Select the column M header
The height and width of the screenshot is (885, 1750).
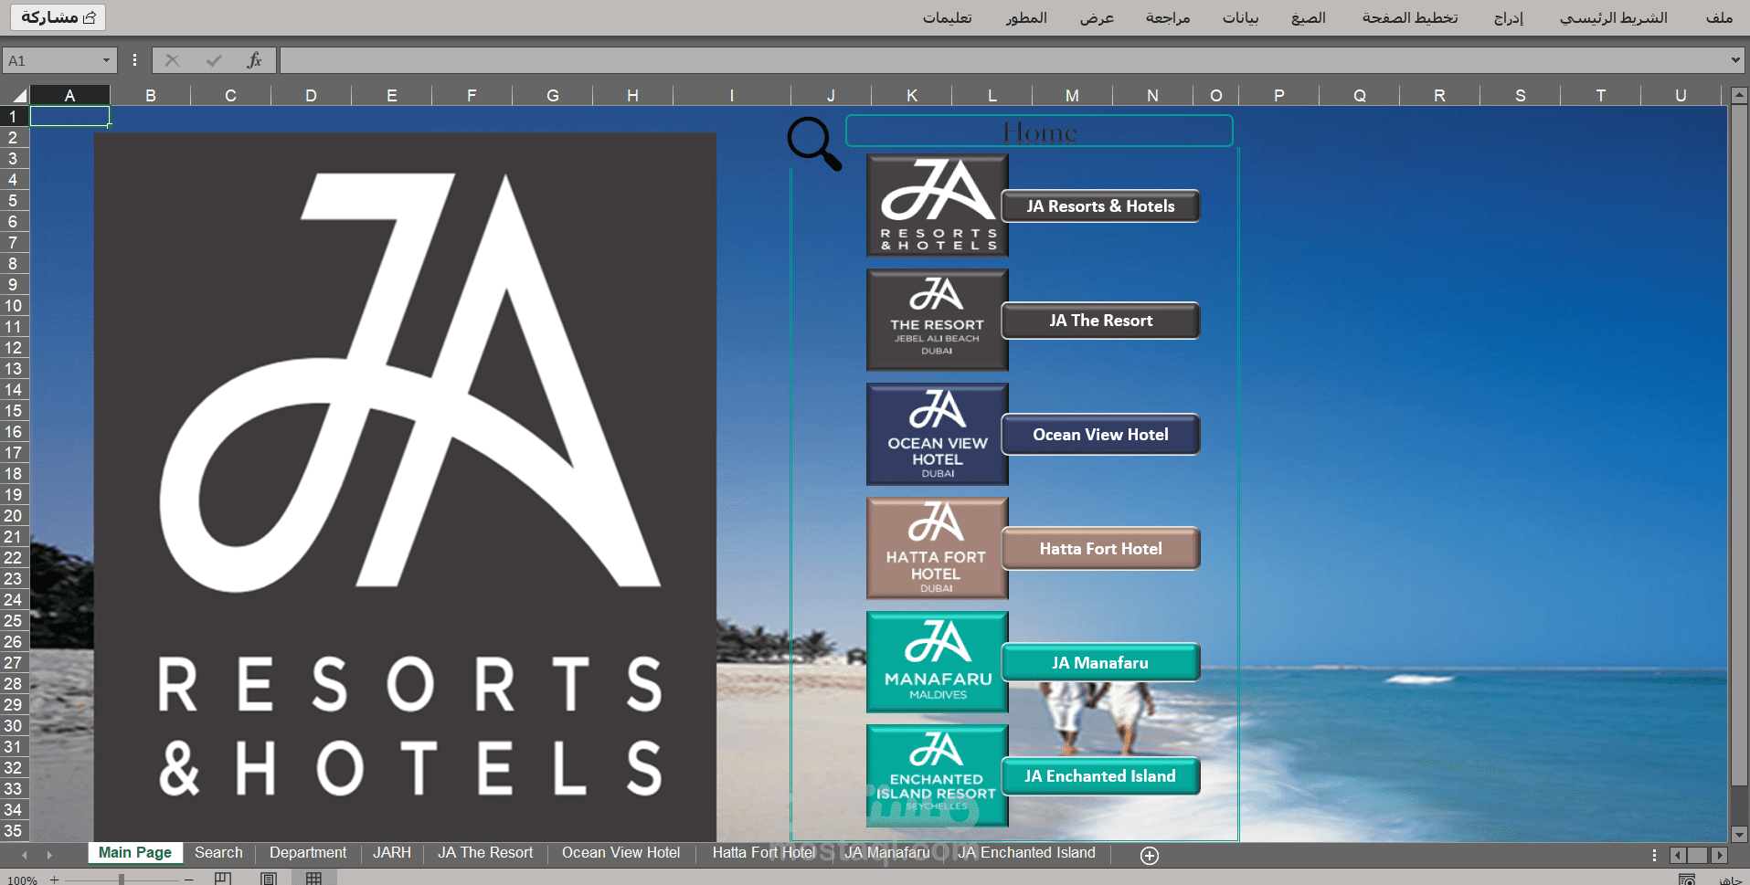tap(1072, 95)
